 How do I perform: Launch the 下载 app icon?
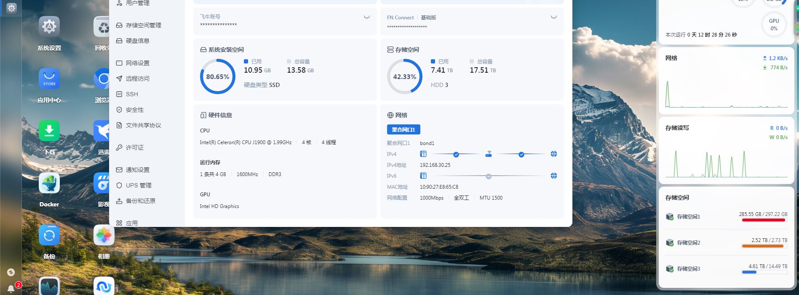click(x=49, y=131)
